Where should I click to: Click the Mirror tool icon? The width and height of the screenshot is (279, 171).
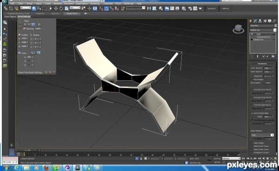[149, 8]
